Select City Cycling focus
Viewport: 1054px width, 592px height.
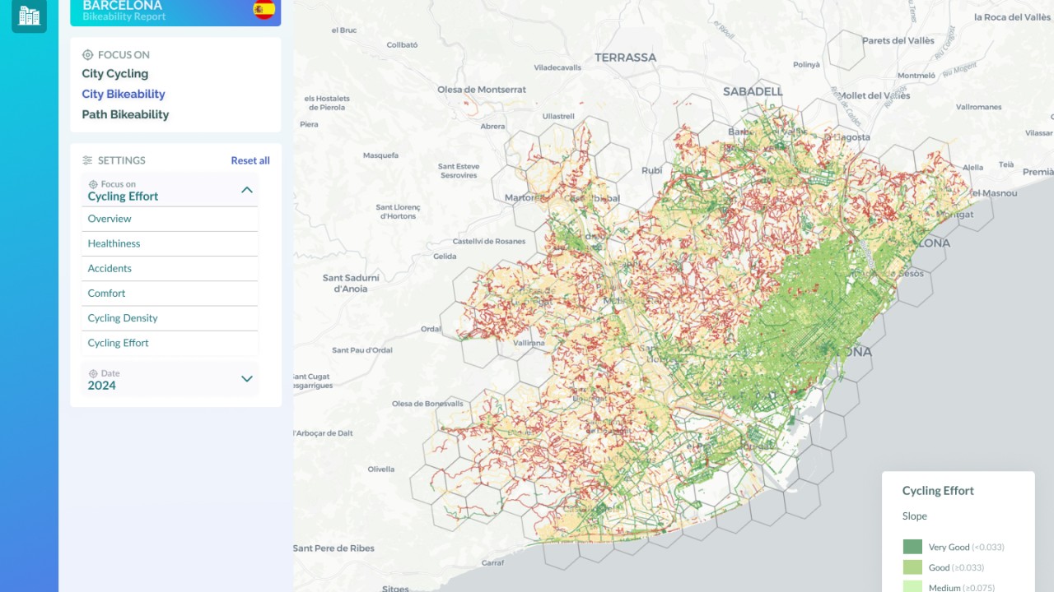(x=115, y=74)
